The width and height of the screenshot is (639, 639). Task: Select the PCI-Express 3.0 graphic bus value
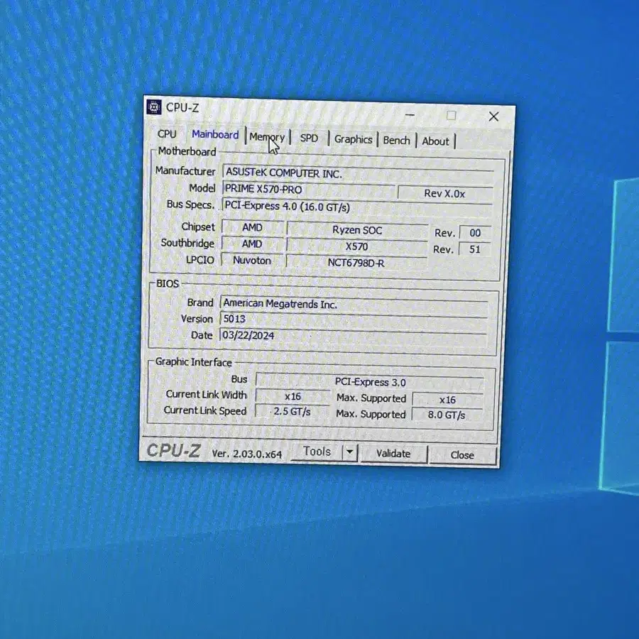point(370,382)
